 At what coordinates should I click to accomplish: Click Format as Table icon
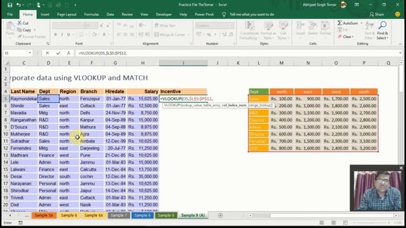pos(268,26)
